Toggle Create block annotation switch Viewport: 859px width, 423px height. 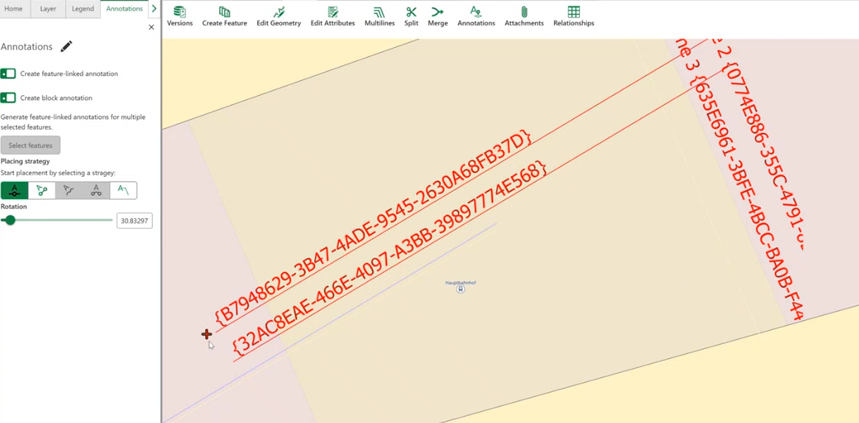pyautogui.click(x=8, y=98)
